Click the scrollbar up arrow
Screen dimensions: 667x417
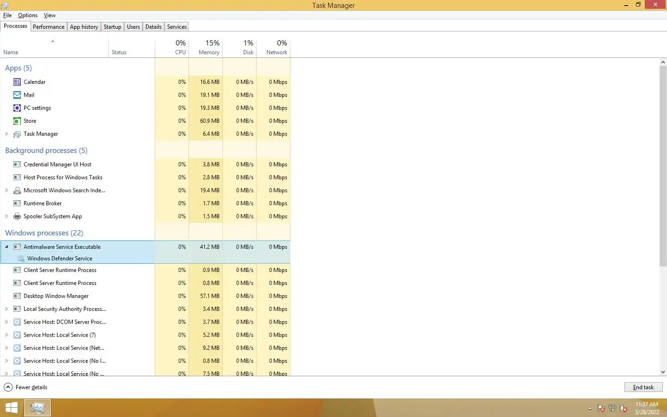(x=663, y=62)
